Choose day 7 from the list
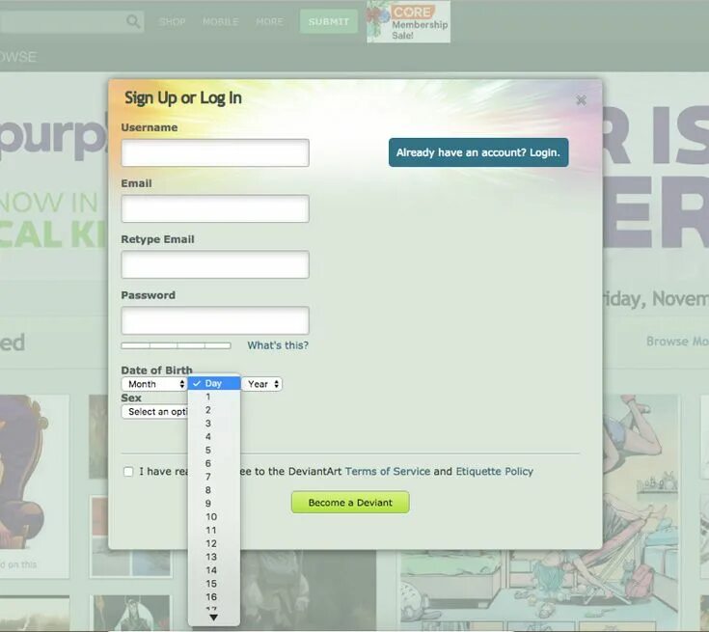 coord(214,477)
